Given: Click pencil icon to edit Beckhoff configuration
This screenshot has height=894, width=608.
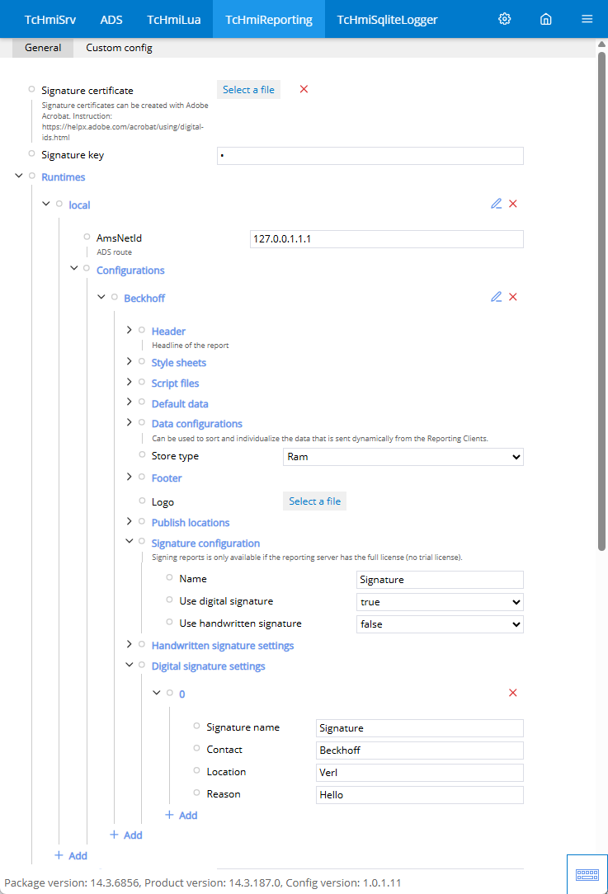Looking at the screenshot, I should point(496,297).
